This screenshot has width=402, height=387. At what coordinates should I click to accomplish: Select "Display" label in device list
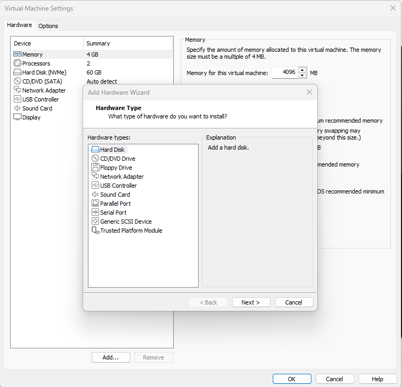point(31,117)
